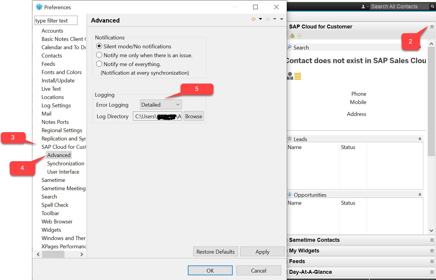Select Advanced under SAP Cloud

click(x=59, y=155)
